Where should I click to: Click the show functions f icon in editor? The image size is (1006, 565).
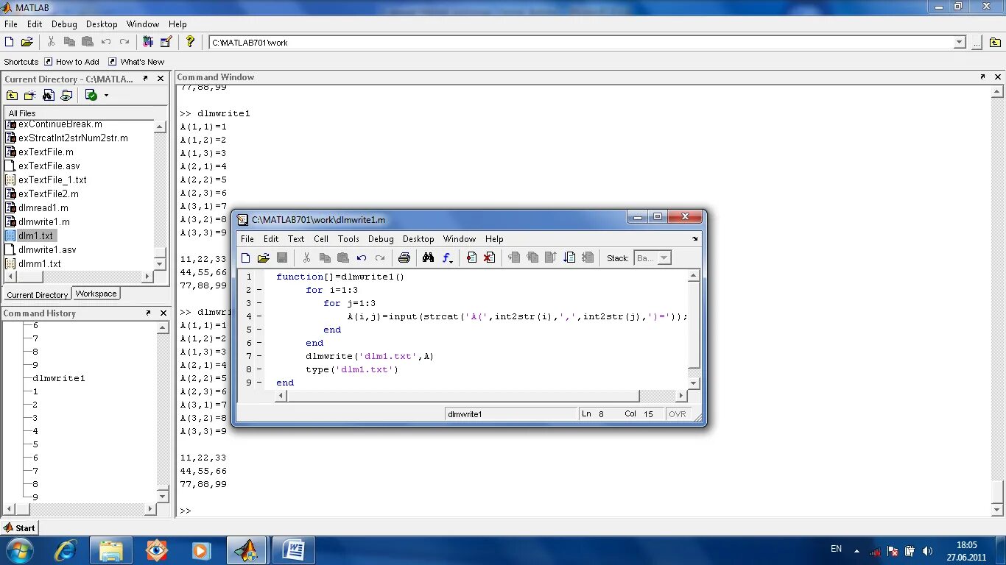(x=447, y=257)
